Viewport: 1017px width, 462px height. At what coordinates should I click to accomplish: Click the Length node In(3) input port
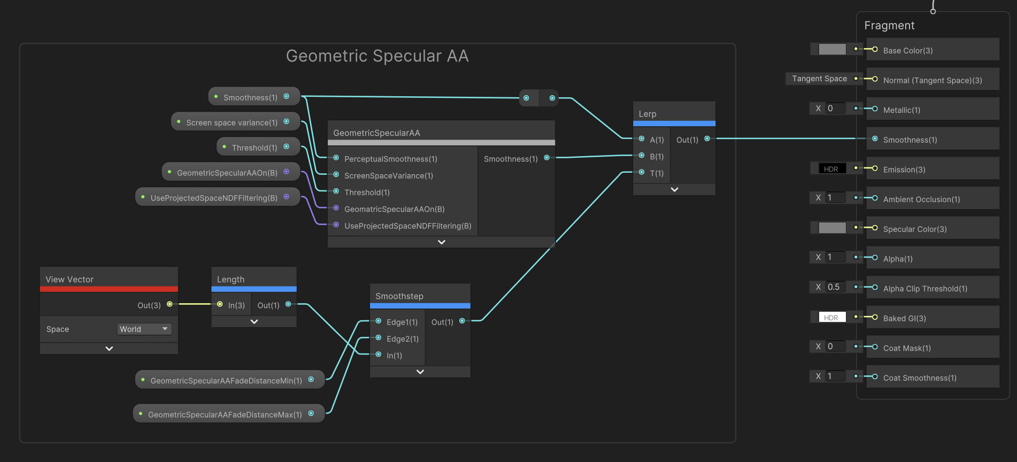click(220, 304)
